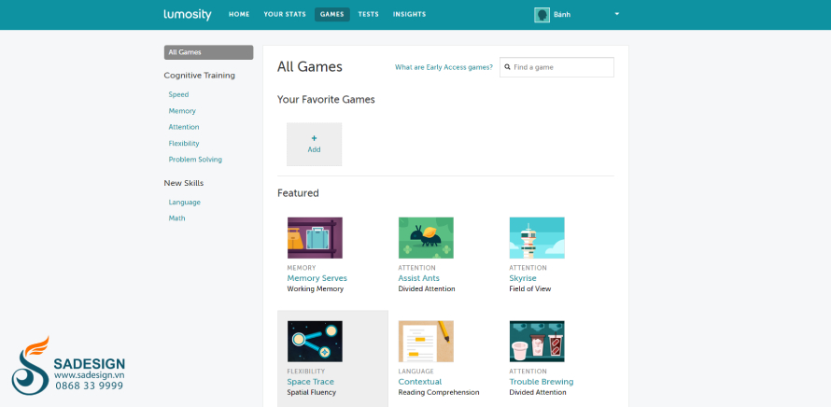Go to the Home tab
Screen dimensions: 831x407
pyautogui.click(x=239, y=15)
